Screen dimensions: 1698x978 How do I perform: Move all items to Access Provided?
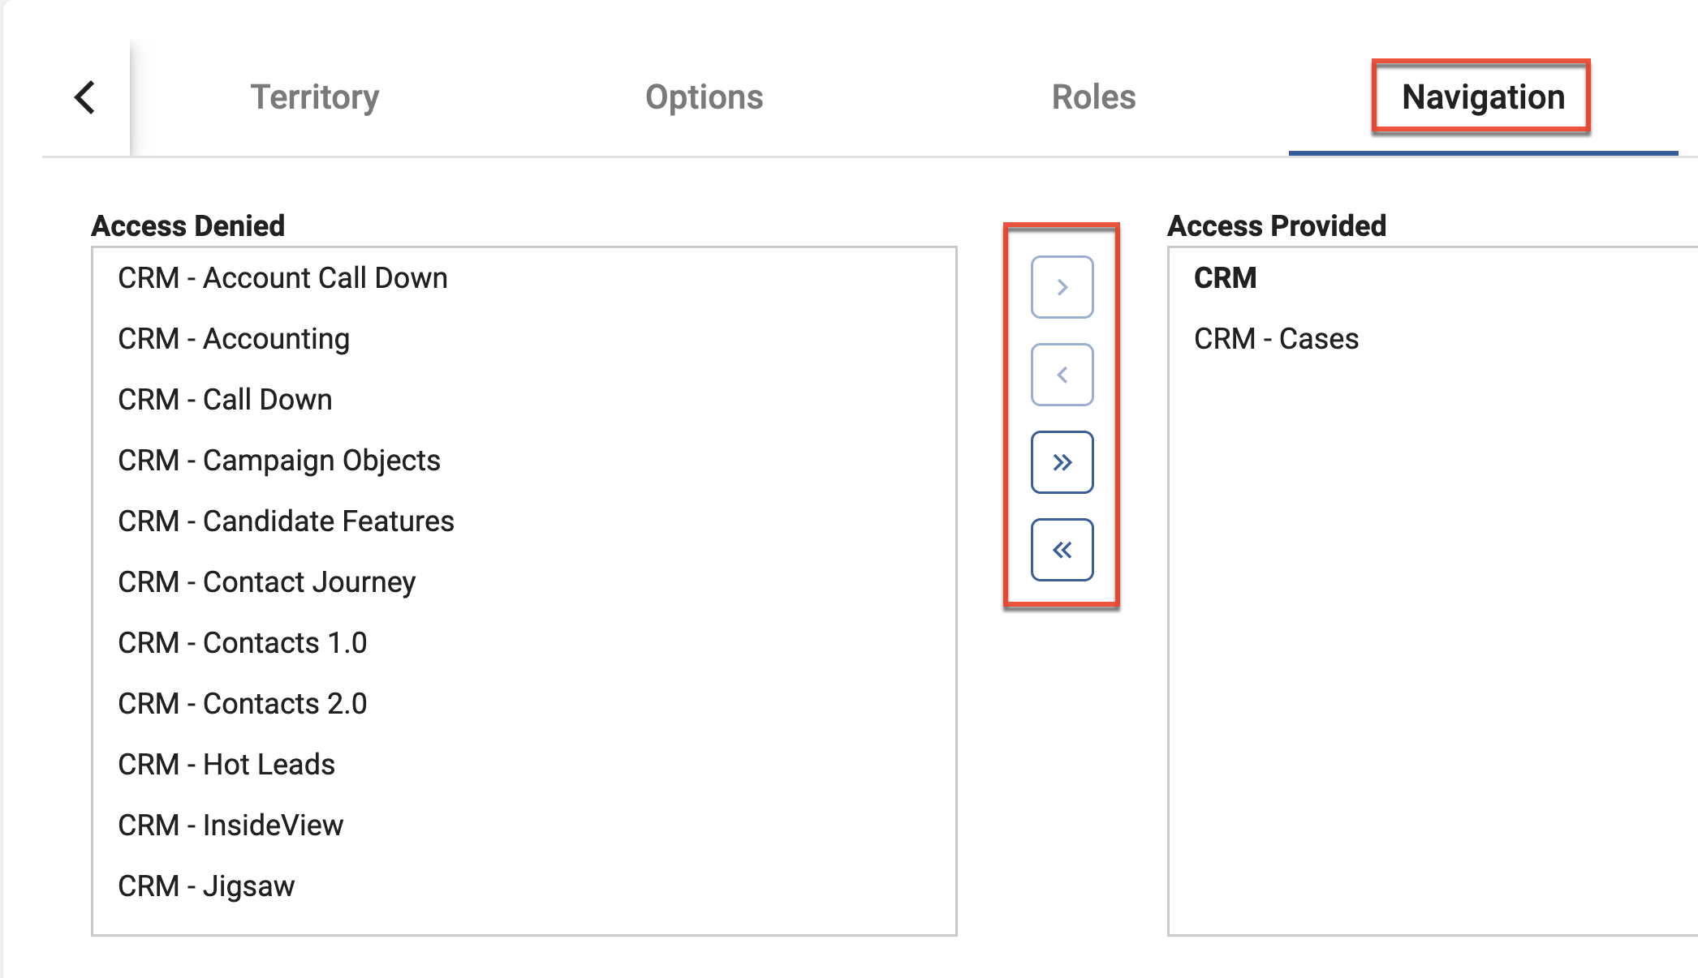tap(1062, 462)
